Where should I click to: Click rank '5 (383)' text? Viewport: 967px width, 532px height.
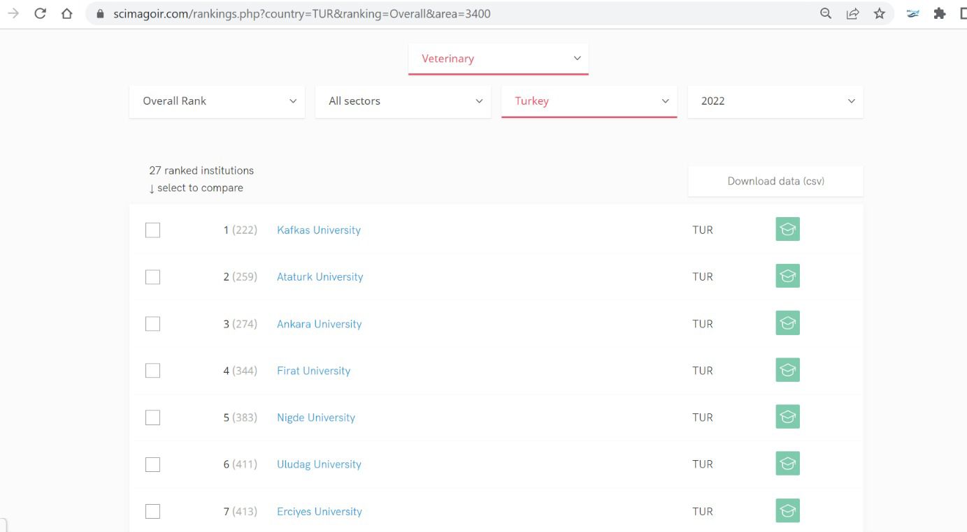tap(241, 418)
